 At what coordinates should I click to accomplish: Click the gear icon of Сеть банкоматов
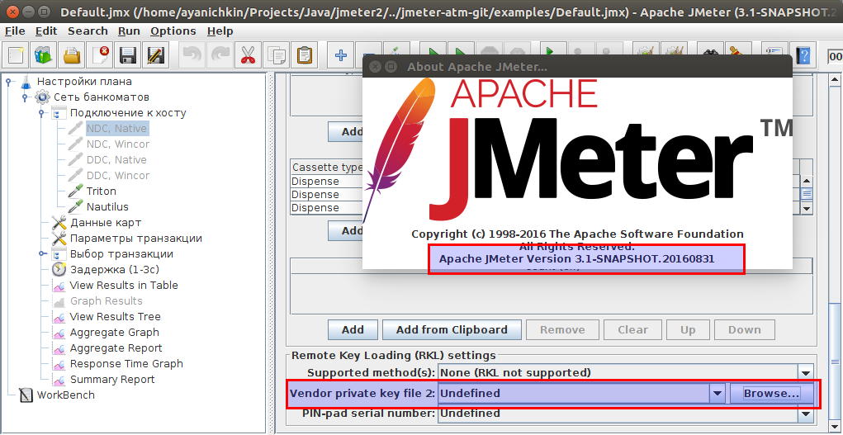point(42,97)
